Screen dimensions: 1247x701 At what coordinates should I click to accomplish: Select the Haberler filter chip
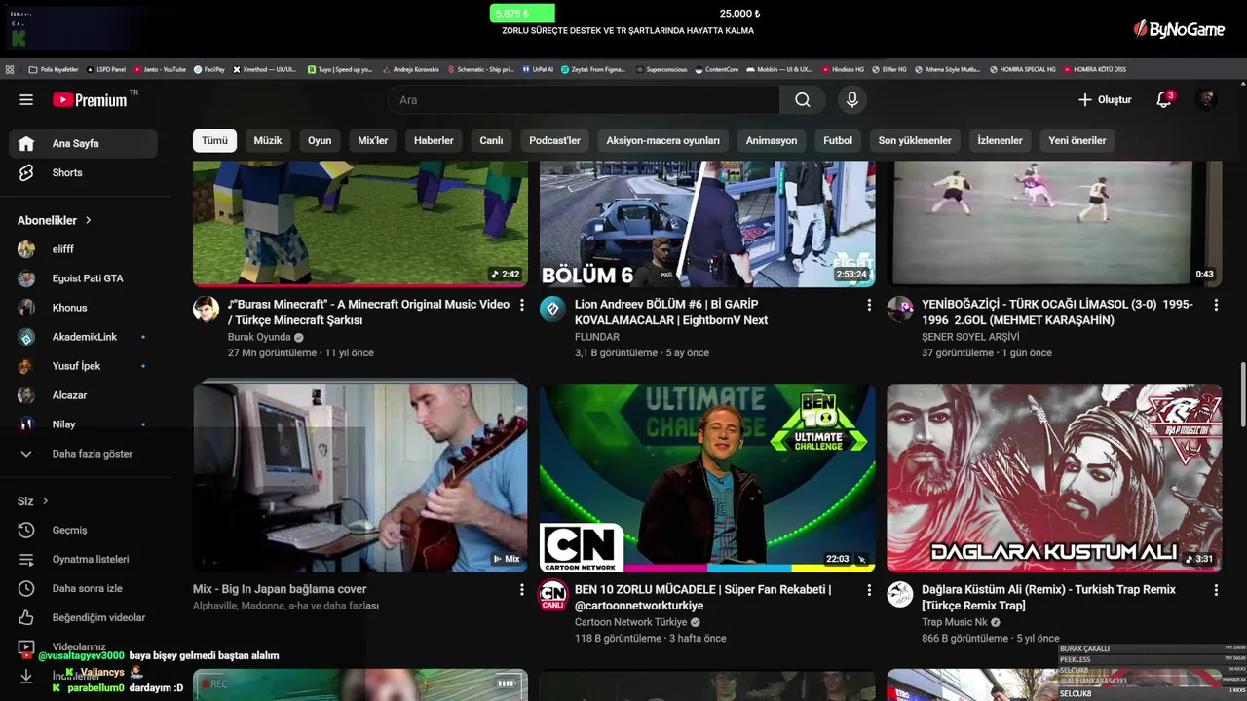[434, 140]
